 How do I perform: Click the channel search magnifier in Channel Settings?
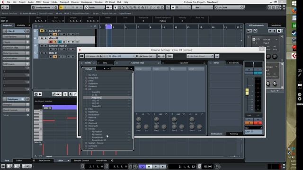pos(137,56)
